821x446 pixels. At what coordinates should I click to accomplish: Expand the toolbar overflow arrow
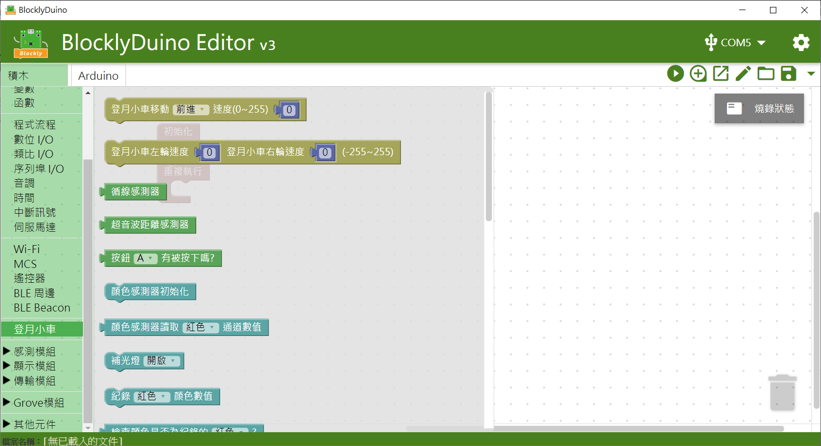pyautogui.click(x=811, y=73)
